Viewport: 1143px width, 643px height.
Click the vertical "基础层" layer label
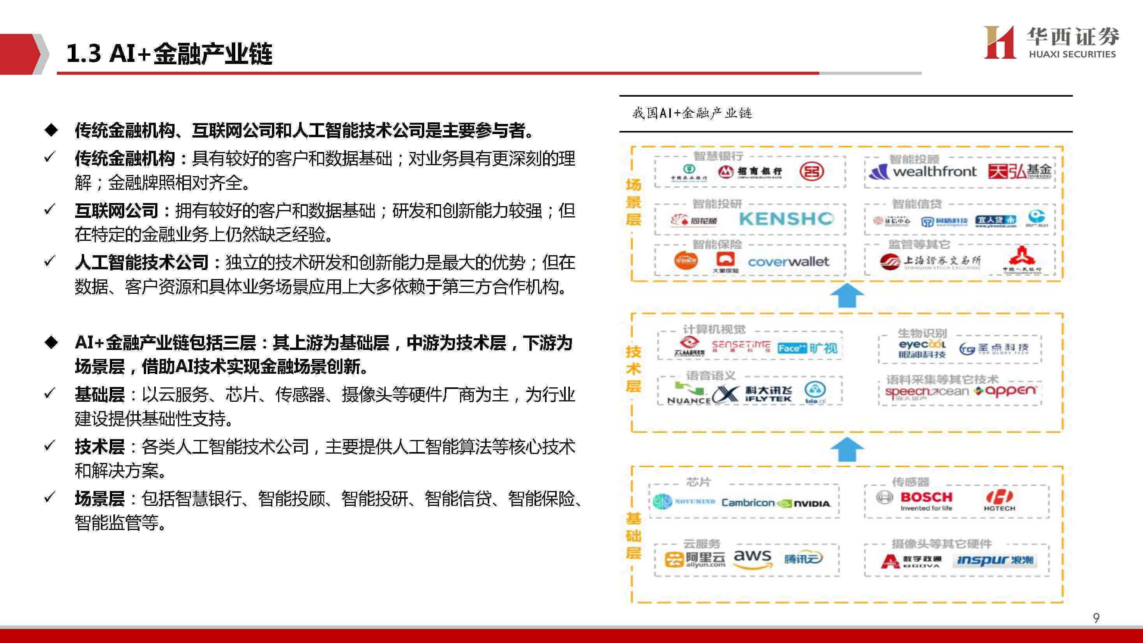[633, 535]
